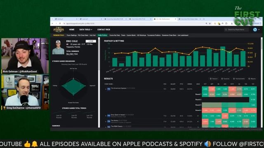This screenshot has height=148, width=264.
Task: Click The American Express event name
Action: [x=118, y=88]
